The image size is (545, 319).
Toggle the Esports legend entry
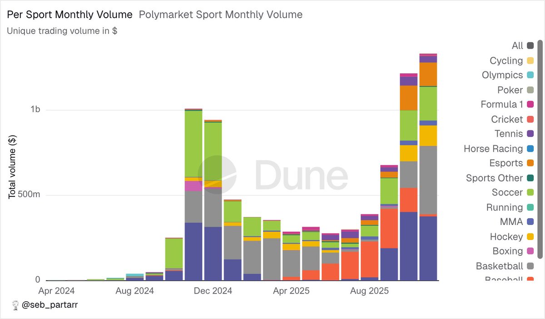tap(511, 163)
